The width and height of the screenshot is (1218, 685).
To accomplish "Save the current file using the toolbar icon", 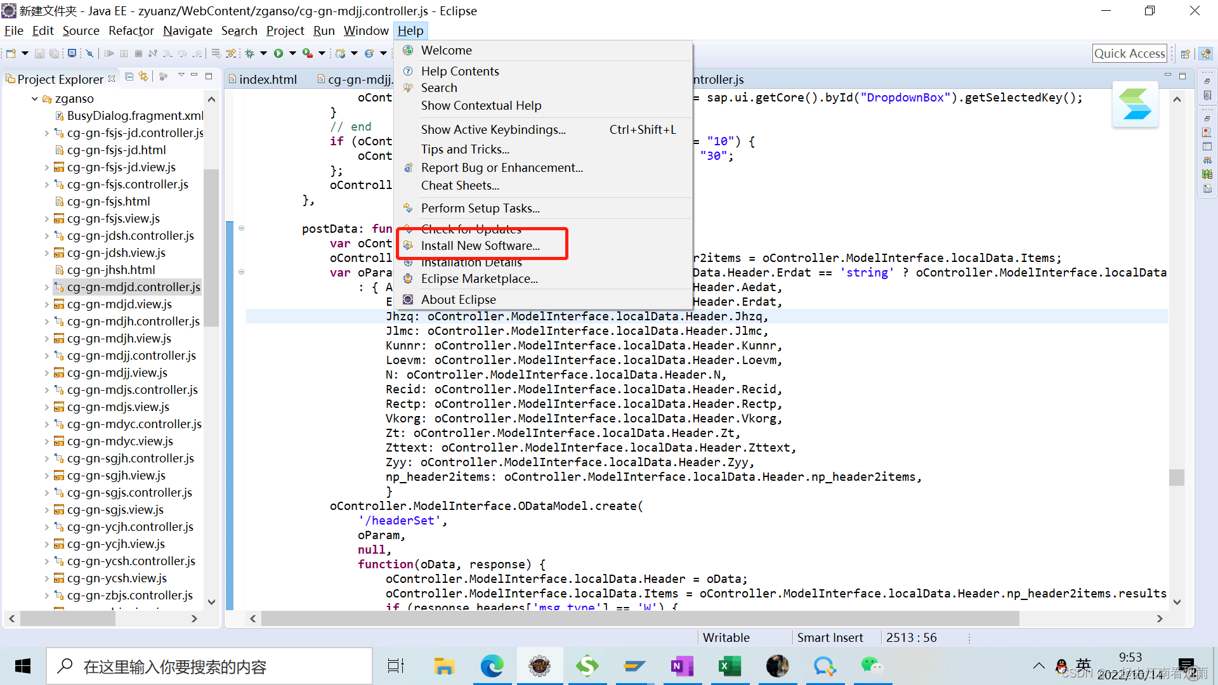I will [39, 53].
